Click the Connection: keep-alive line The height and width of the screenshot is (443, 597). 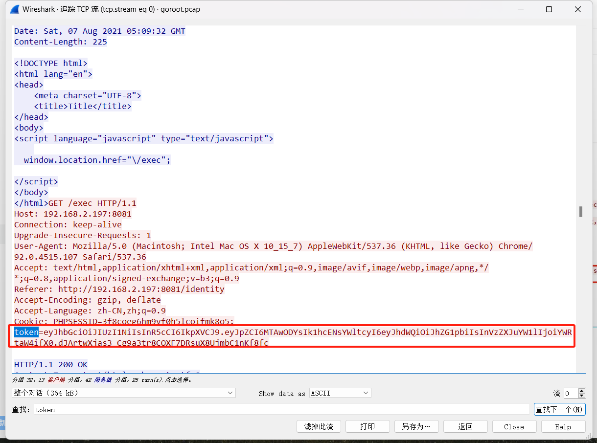point(68,224)
